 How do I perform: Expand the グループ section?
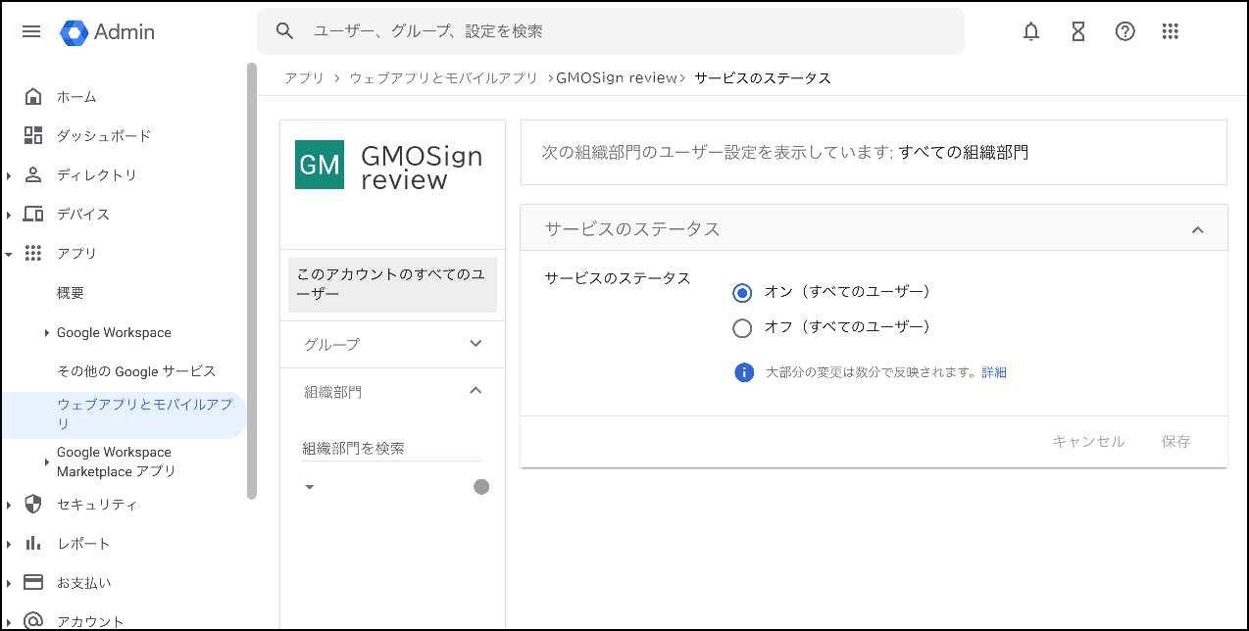[x=475, y=344]
